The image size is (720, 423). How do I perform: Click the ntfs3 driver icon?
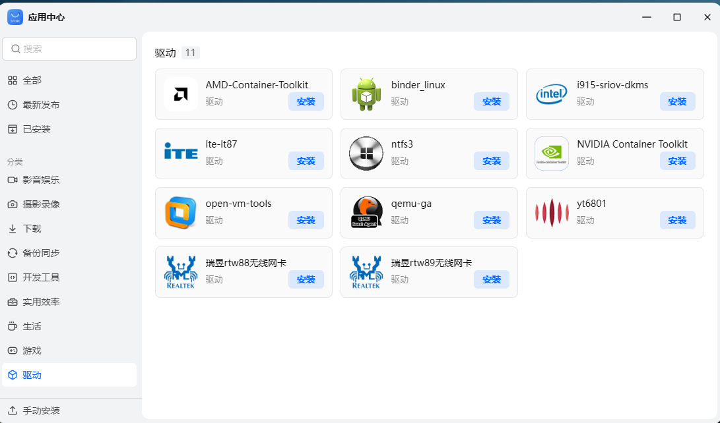[x=366, y=154]
